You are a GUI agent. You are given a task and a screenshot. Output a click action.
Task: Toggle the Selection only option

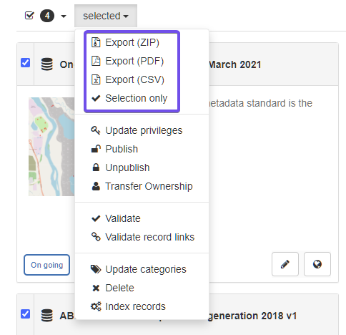point(130,98)
